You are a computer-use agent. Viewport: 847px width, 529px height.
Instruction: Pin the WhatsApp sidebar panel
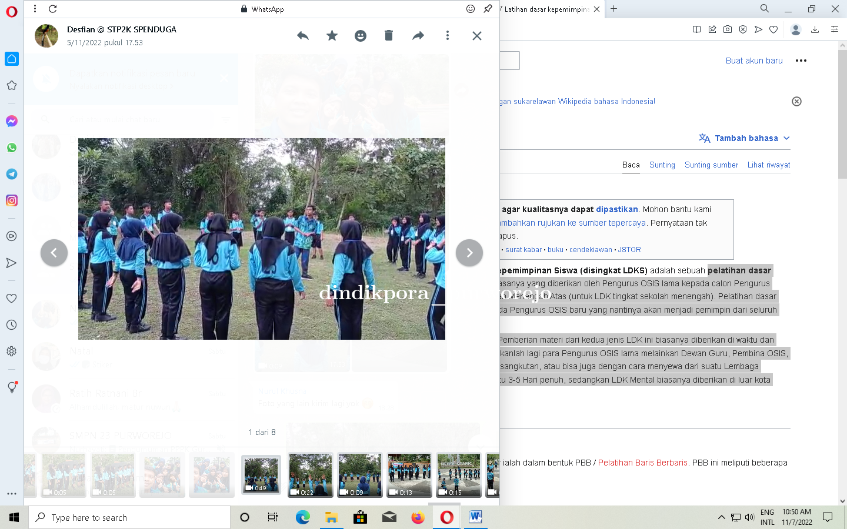pos(488,9)
